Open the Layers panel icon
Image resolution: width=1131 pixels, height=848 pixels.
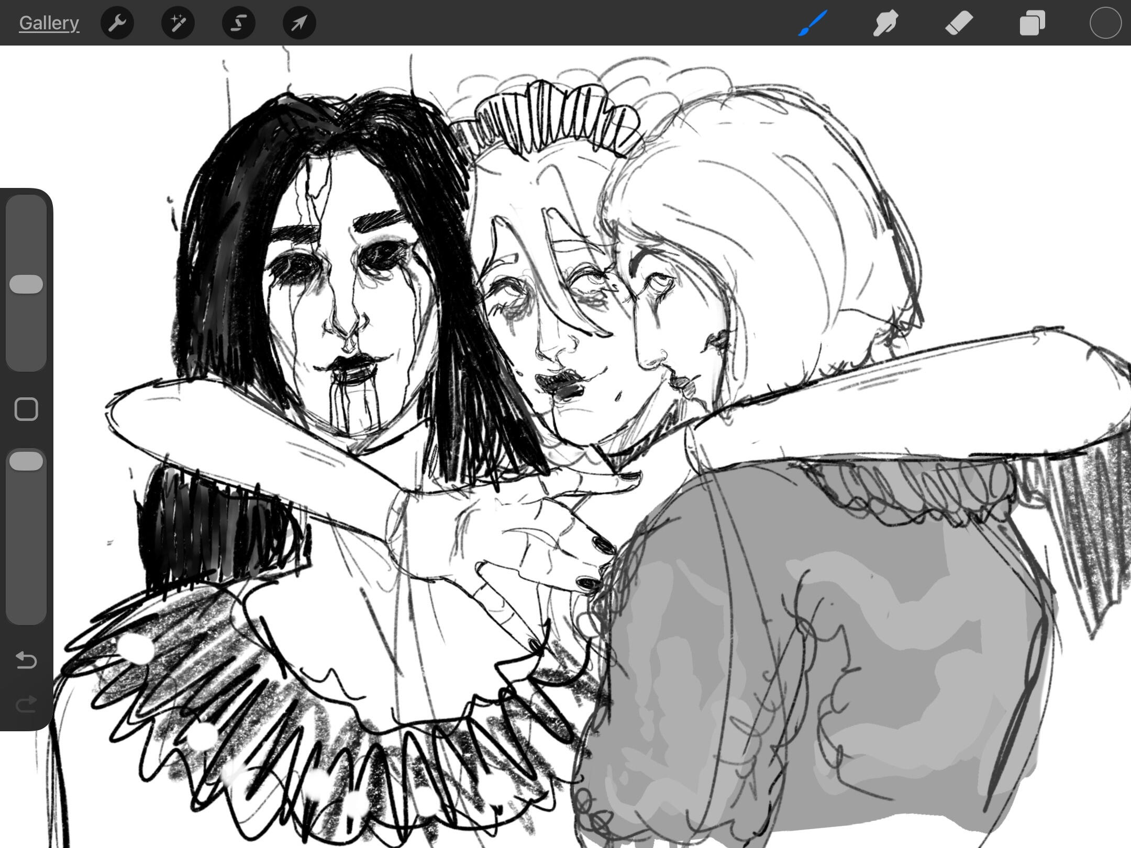pyautogui.click(x=1032, y=23)
